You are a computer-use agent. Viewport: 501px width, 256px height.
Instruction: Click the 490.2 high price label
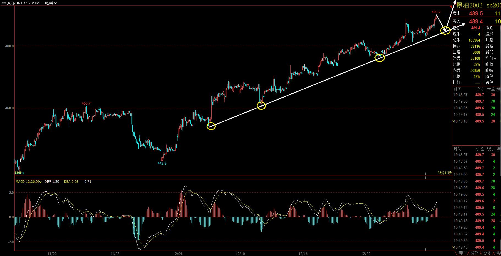[x=436, y=12]
